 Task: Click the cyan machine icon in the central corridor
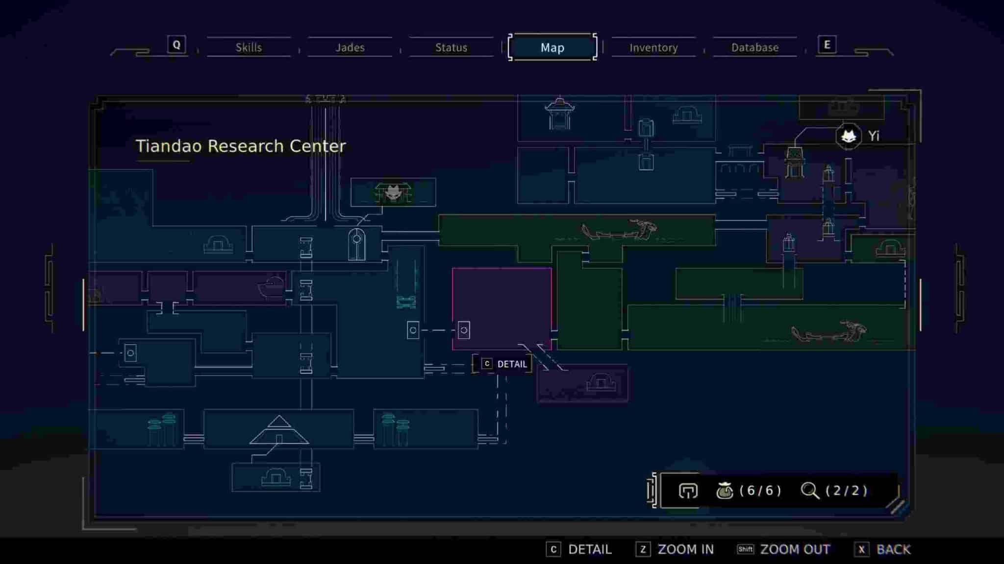406,302
